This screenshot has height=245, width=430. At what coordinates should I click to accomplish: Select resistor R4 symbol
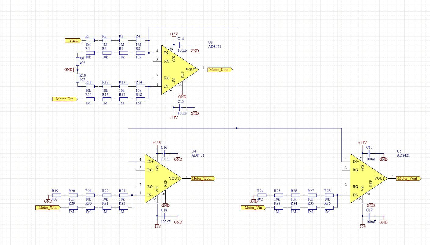coord(140,40)
